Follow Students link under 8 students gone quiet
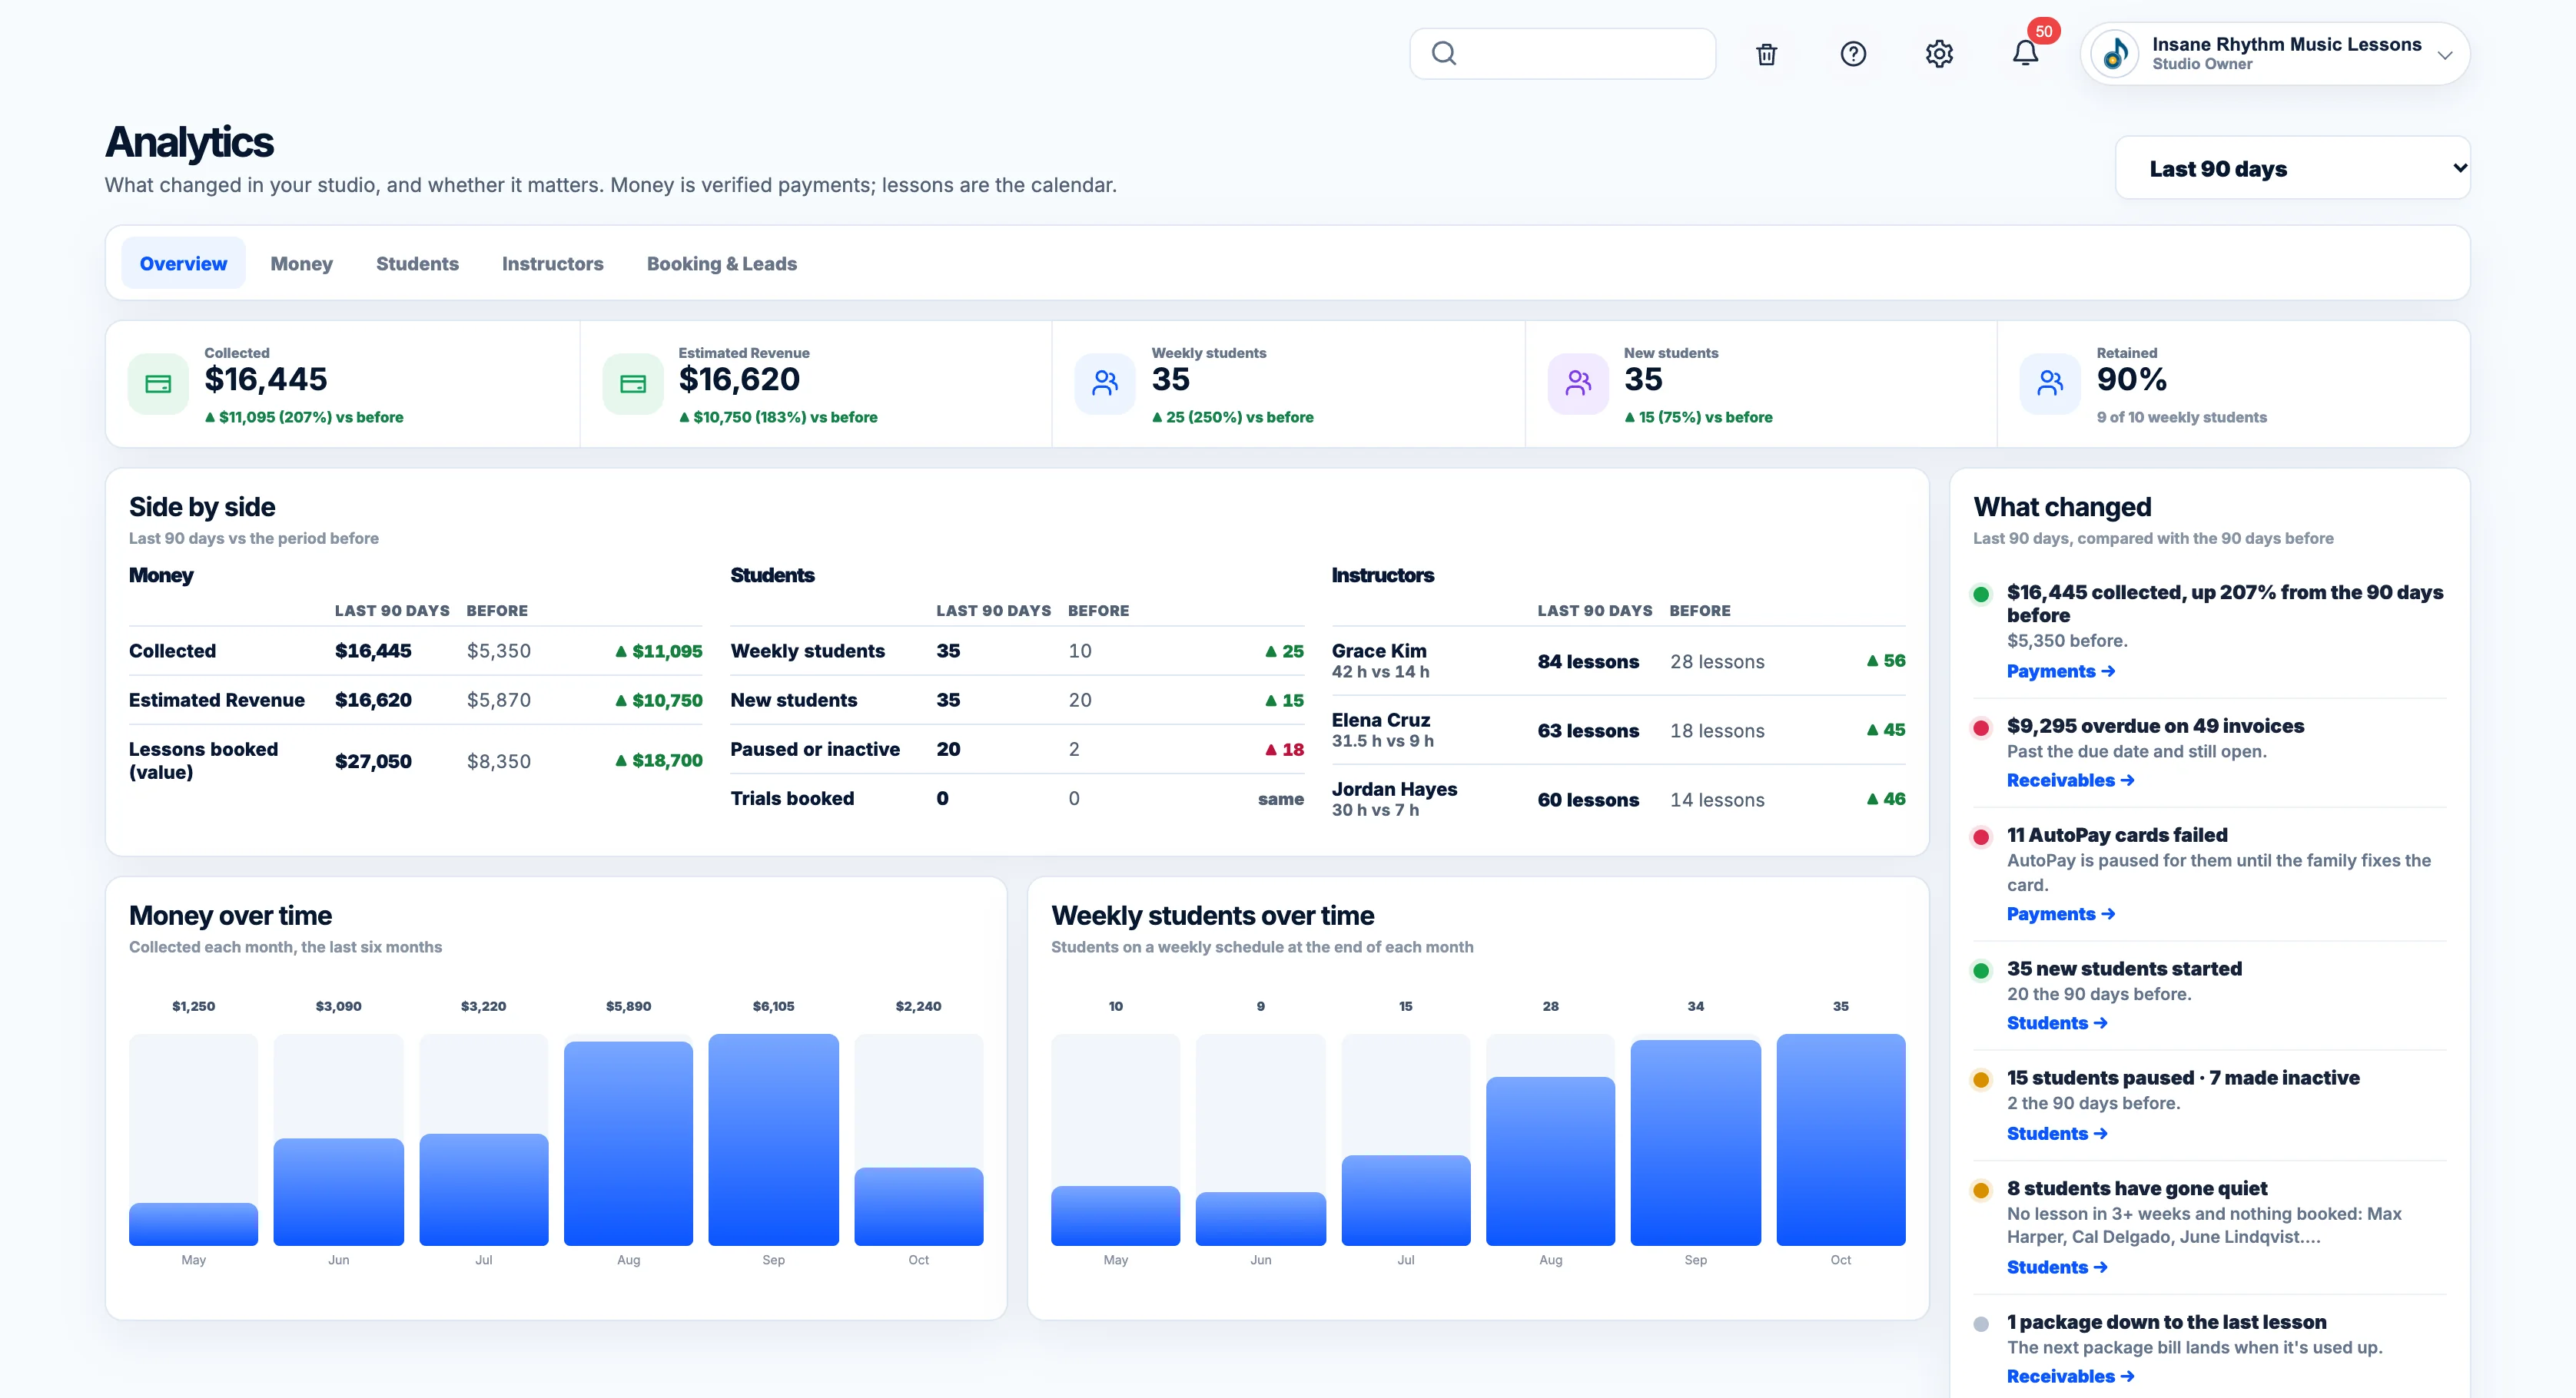The width and height of the screenshot is (2576, 1398). coord(2057,1268)
